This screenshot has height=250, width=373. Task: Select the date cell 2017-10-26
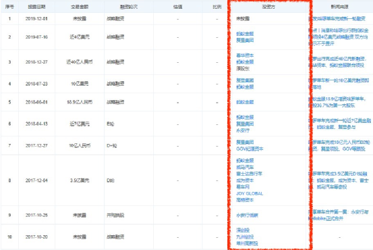(x=36, y=216)
